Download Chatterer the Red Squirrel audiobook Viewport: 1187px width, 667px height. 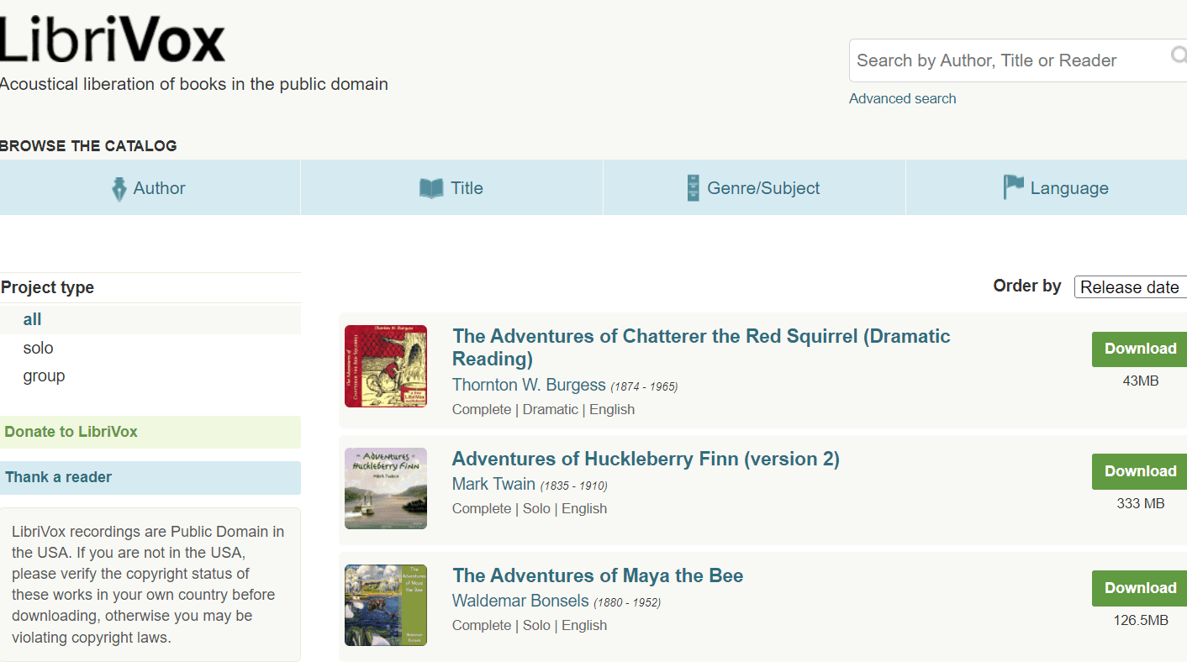point(1140,349)
